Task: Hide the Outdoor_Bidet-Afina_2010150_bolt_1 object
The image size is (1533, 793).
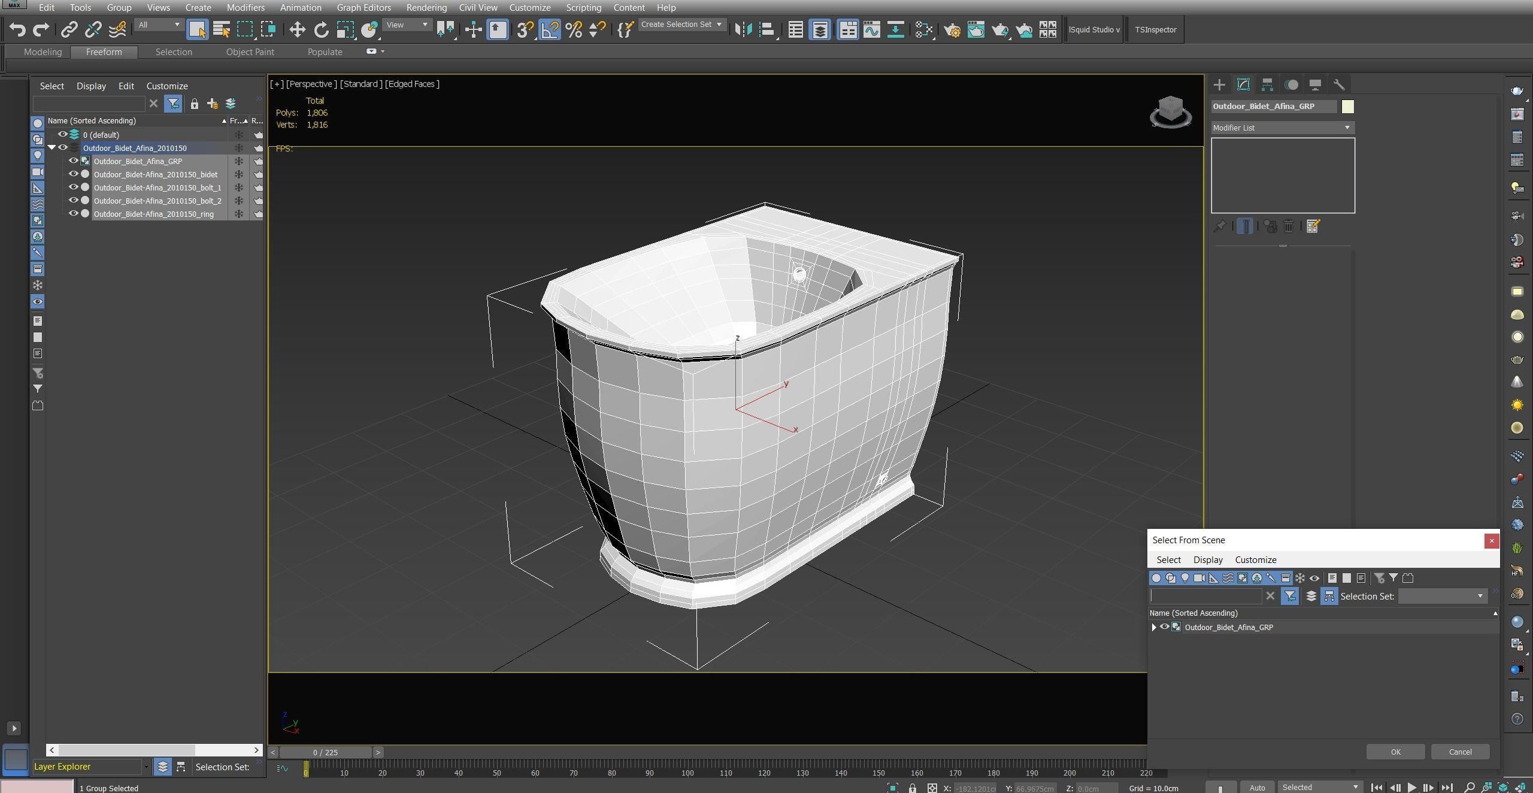Action: pos(73,187)
